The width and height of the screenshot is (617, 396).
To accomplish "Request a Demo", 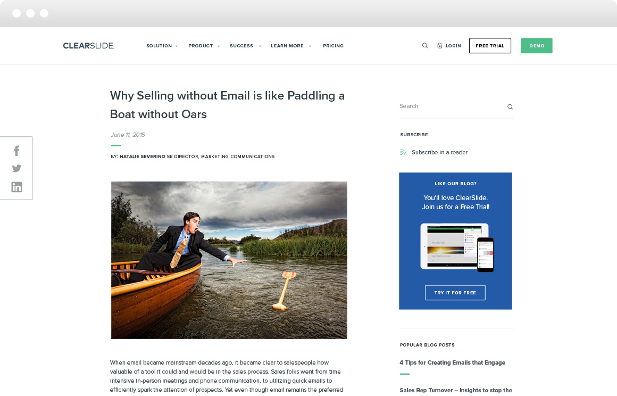I will coord(537,46).
